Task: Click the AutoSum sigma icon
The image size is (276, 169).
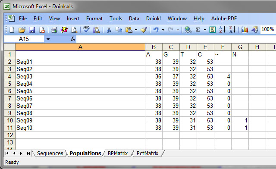Action: pos(198,30)
